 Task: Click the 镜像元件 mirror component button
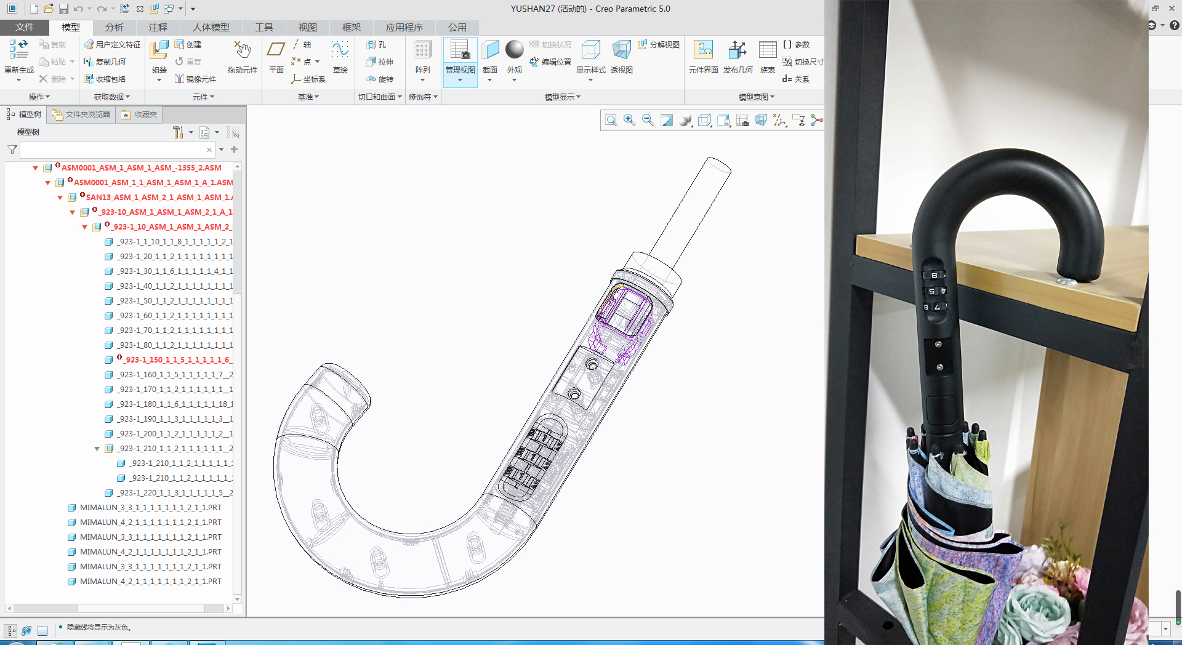(x=195, y=79)
